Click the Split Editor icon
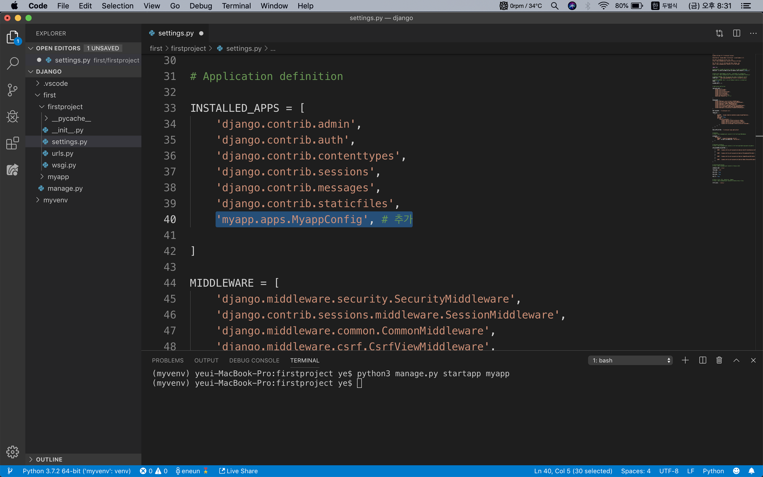Image resolution: width=763 pixels, height=477 pixels. [736, 33]
